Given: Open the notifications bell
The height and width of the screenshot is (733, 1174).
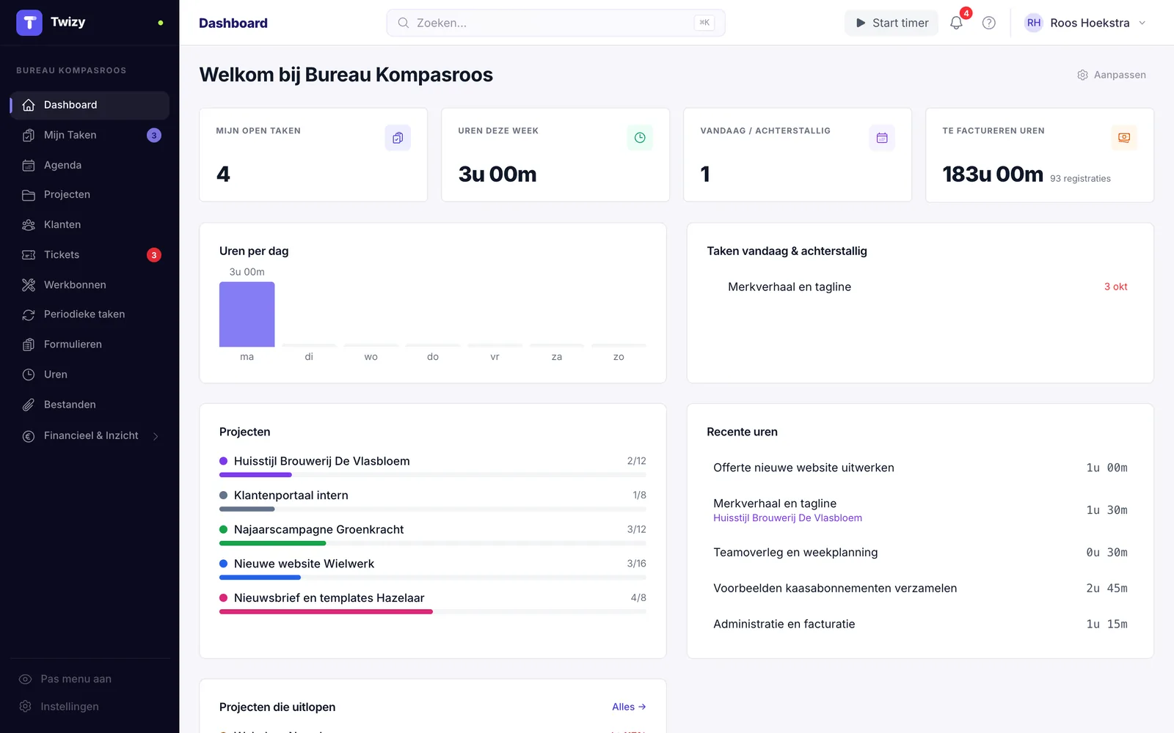Looking at the screenshot, I should [x=956, y=23].
